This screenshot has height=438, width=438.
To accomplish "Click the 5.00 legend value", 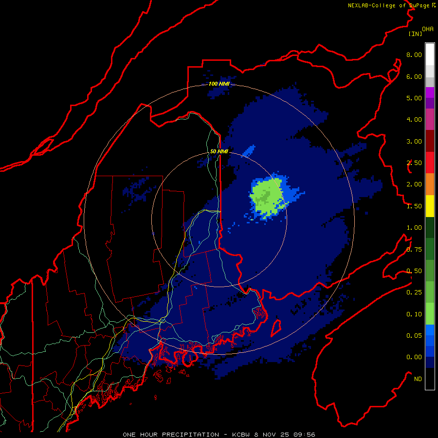I will coord(414,98).
